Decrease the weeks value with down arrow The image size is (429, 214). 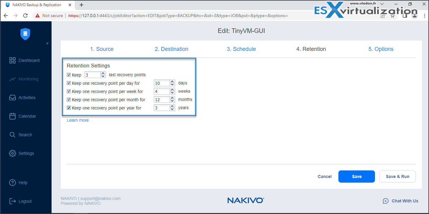pos(172,93)
